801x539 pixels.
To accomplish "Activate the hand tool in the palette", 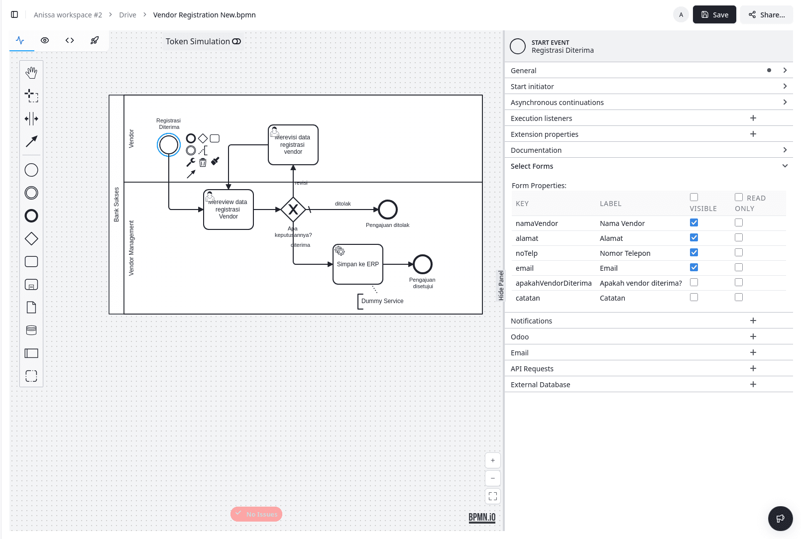I will pos(31,73).
